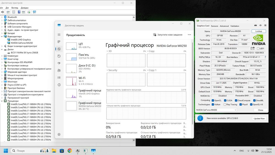Screen dimensions: 275x155
Task: Open the GPU selection dropdown in GPU-Z
Action: pos(216,110)
